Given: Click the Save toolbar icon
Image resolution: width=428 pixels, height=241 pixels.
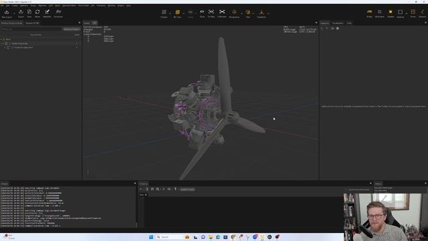Looking at the screenshot, I should (29, 12).
